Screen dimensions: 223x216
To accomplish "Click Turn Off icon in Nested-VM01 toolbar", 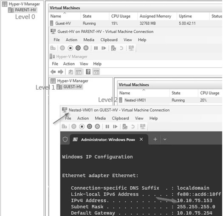I will click(x=82, y=126).
